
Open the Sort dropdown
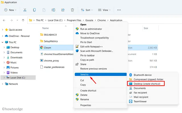(87, 10)
